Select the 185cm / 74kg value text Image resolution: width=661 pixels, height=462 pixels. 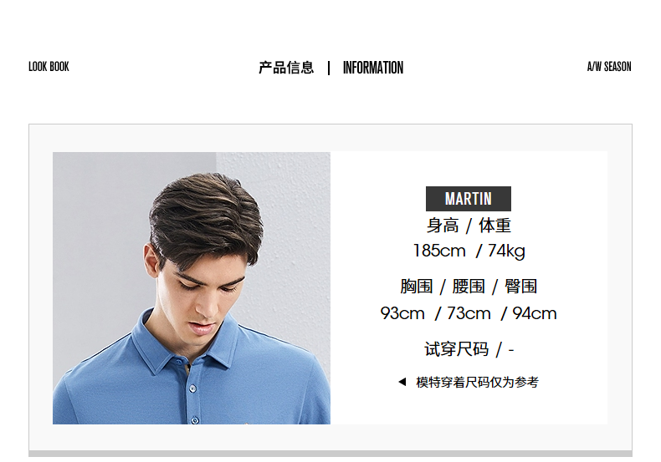469,251
